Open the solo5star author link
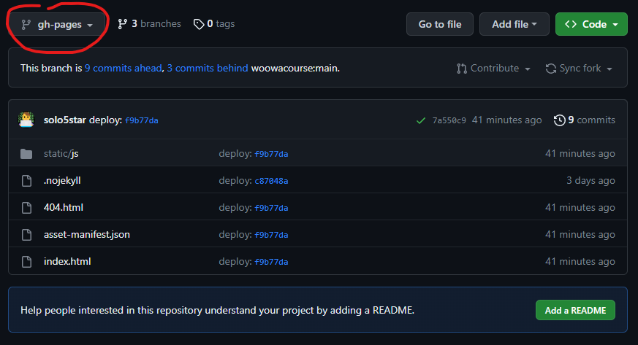Image resolution: width=638 pixels, height=345 pixels. coord(65,120)
